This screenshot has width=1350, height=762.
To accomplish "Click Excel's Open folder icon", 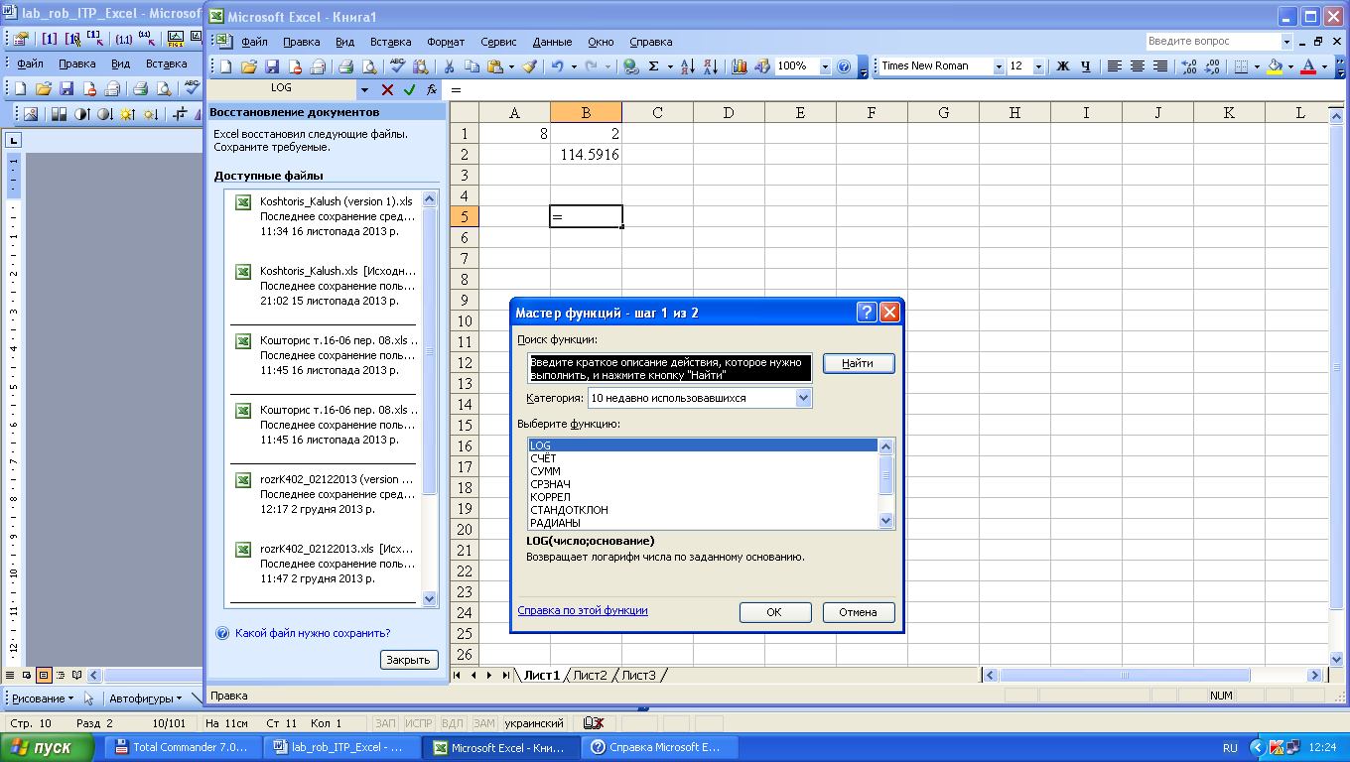I will pos(248,66).
